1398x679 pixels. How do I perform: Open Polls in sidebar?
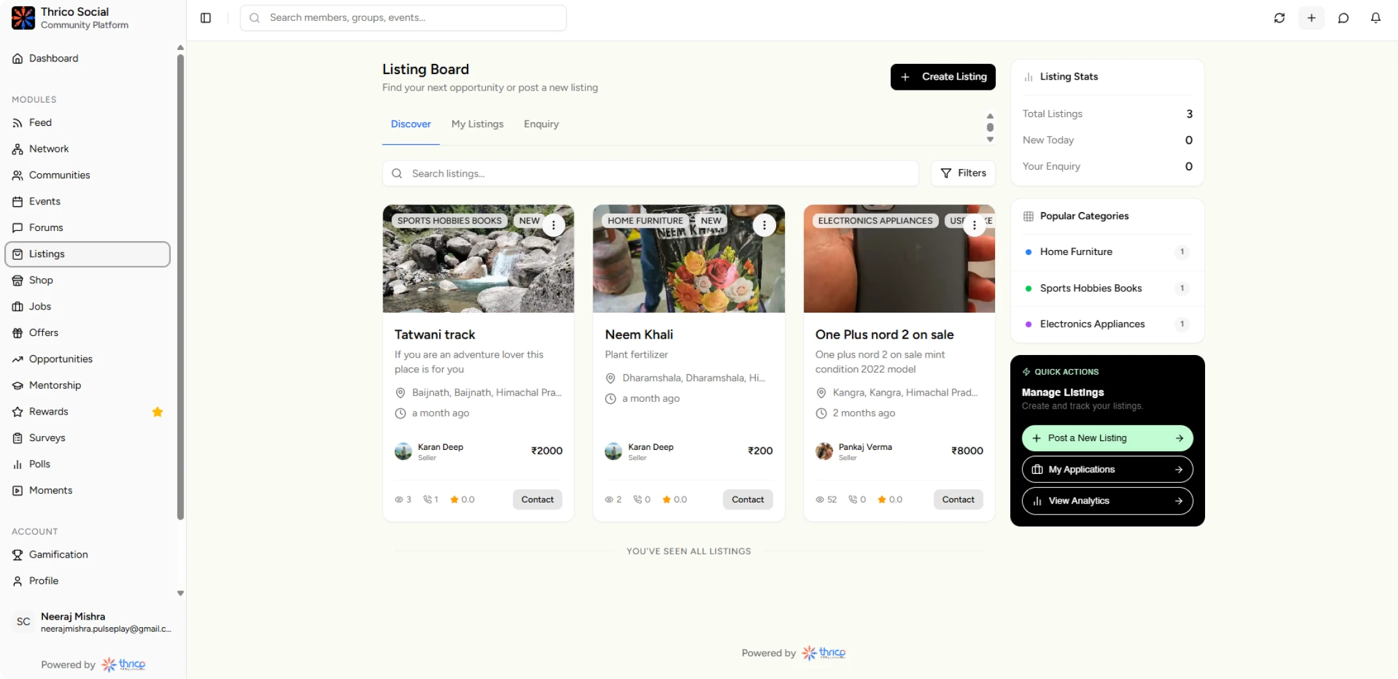point(87,464)
